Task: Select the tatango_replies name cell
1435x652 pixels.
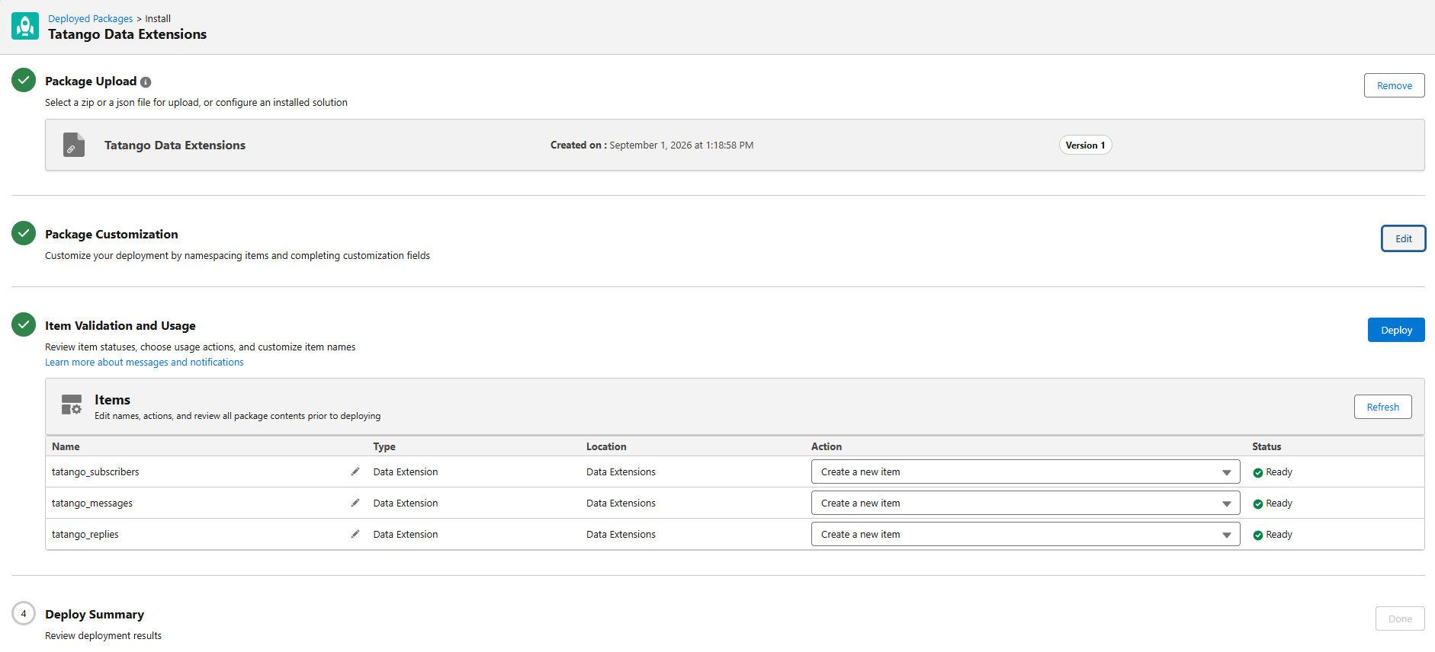Action: tap(85, 534)
